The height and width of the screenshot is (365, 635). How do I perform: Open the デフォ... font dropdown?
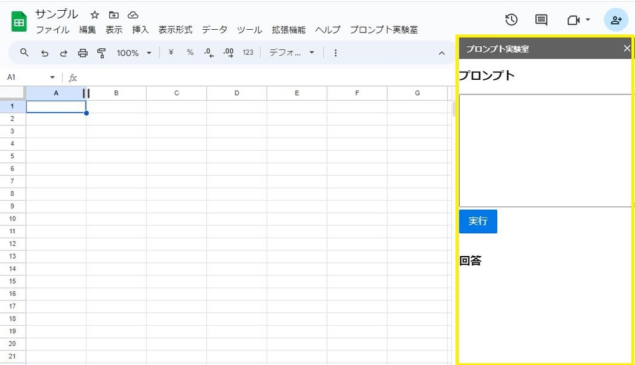[291, 53]
